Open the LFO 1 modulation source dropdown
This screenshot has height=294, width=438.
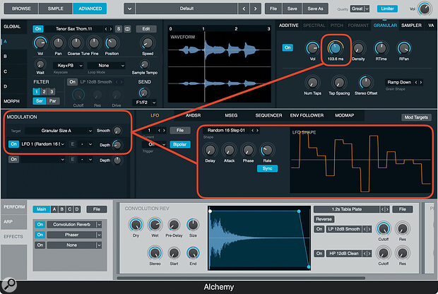(x=42, y=144)
